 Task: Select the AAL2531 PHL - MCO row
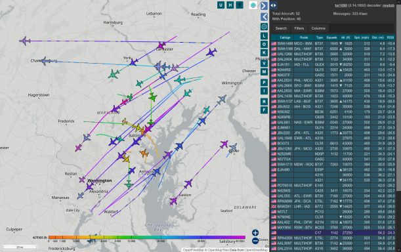pos(333,80)
